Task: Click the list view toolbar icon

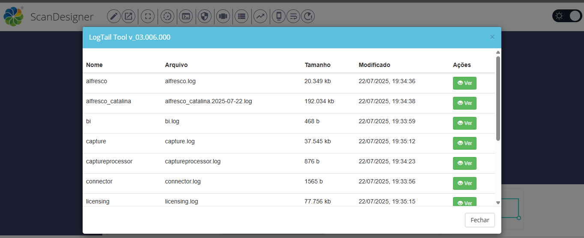Action: 242,17
